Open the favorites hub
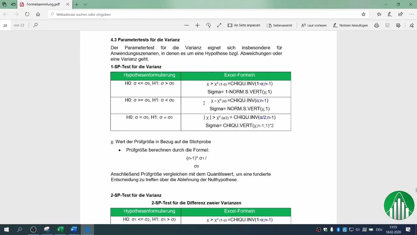The height and width of the screenshot is (235, 417). pos(379,14)
